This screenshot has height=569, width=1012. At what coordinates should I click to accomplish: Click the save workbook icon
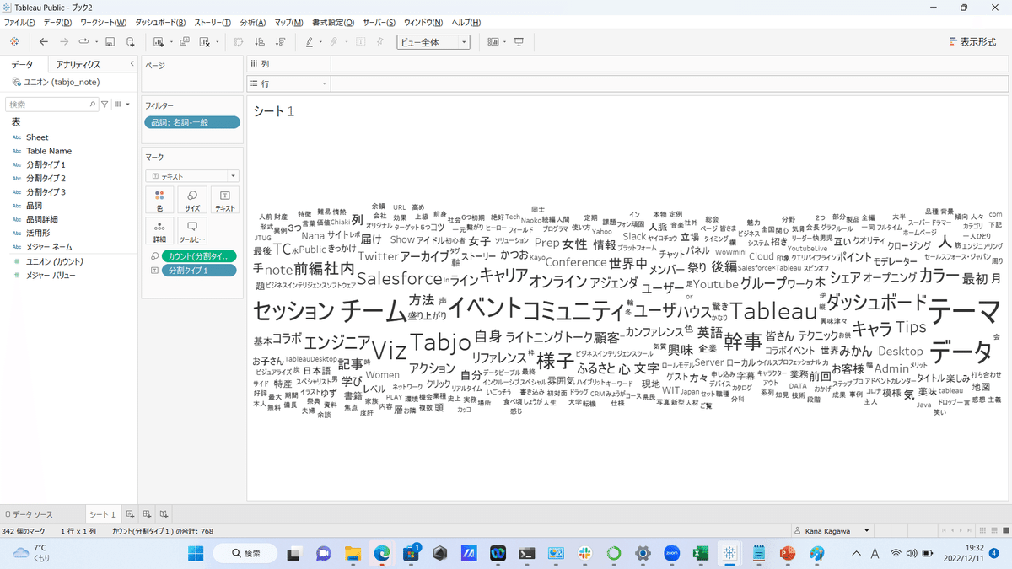click(110, 42)
